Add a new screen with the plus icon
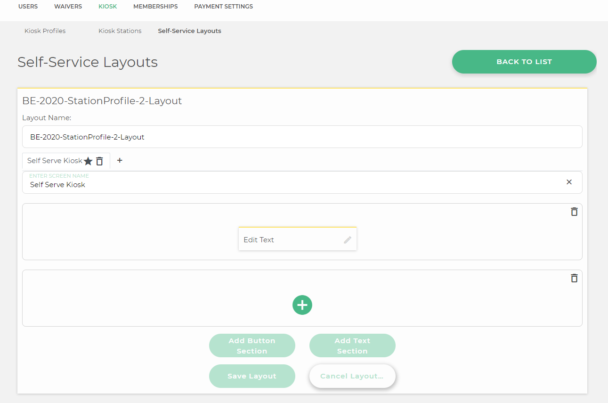Viewport: 608px width, 403px height. click(120, 160)
